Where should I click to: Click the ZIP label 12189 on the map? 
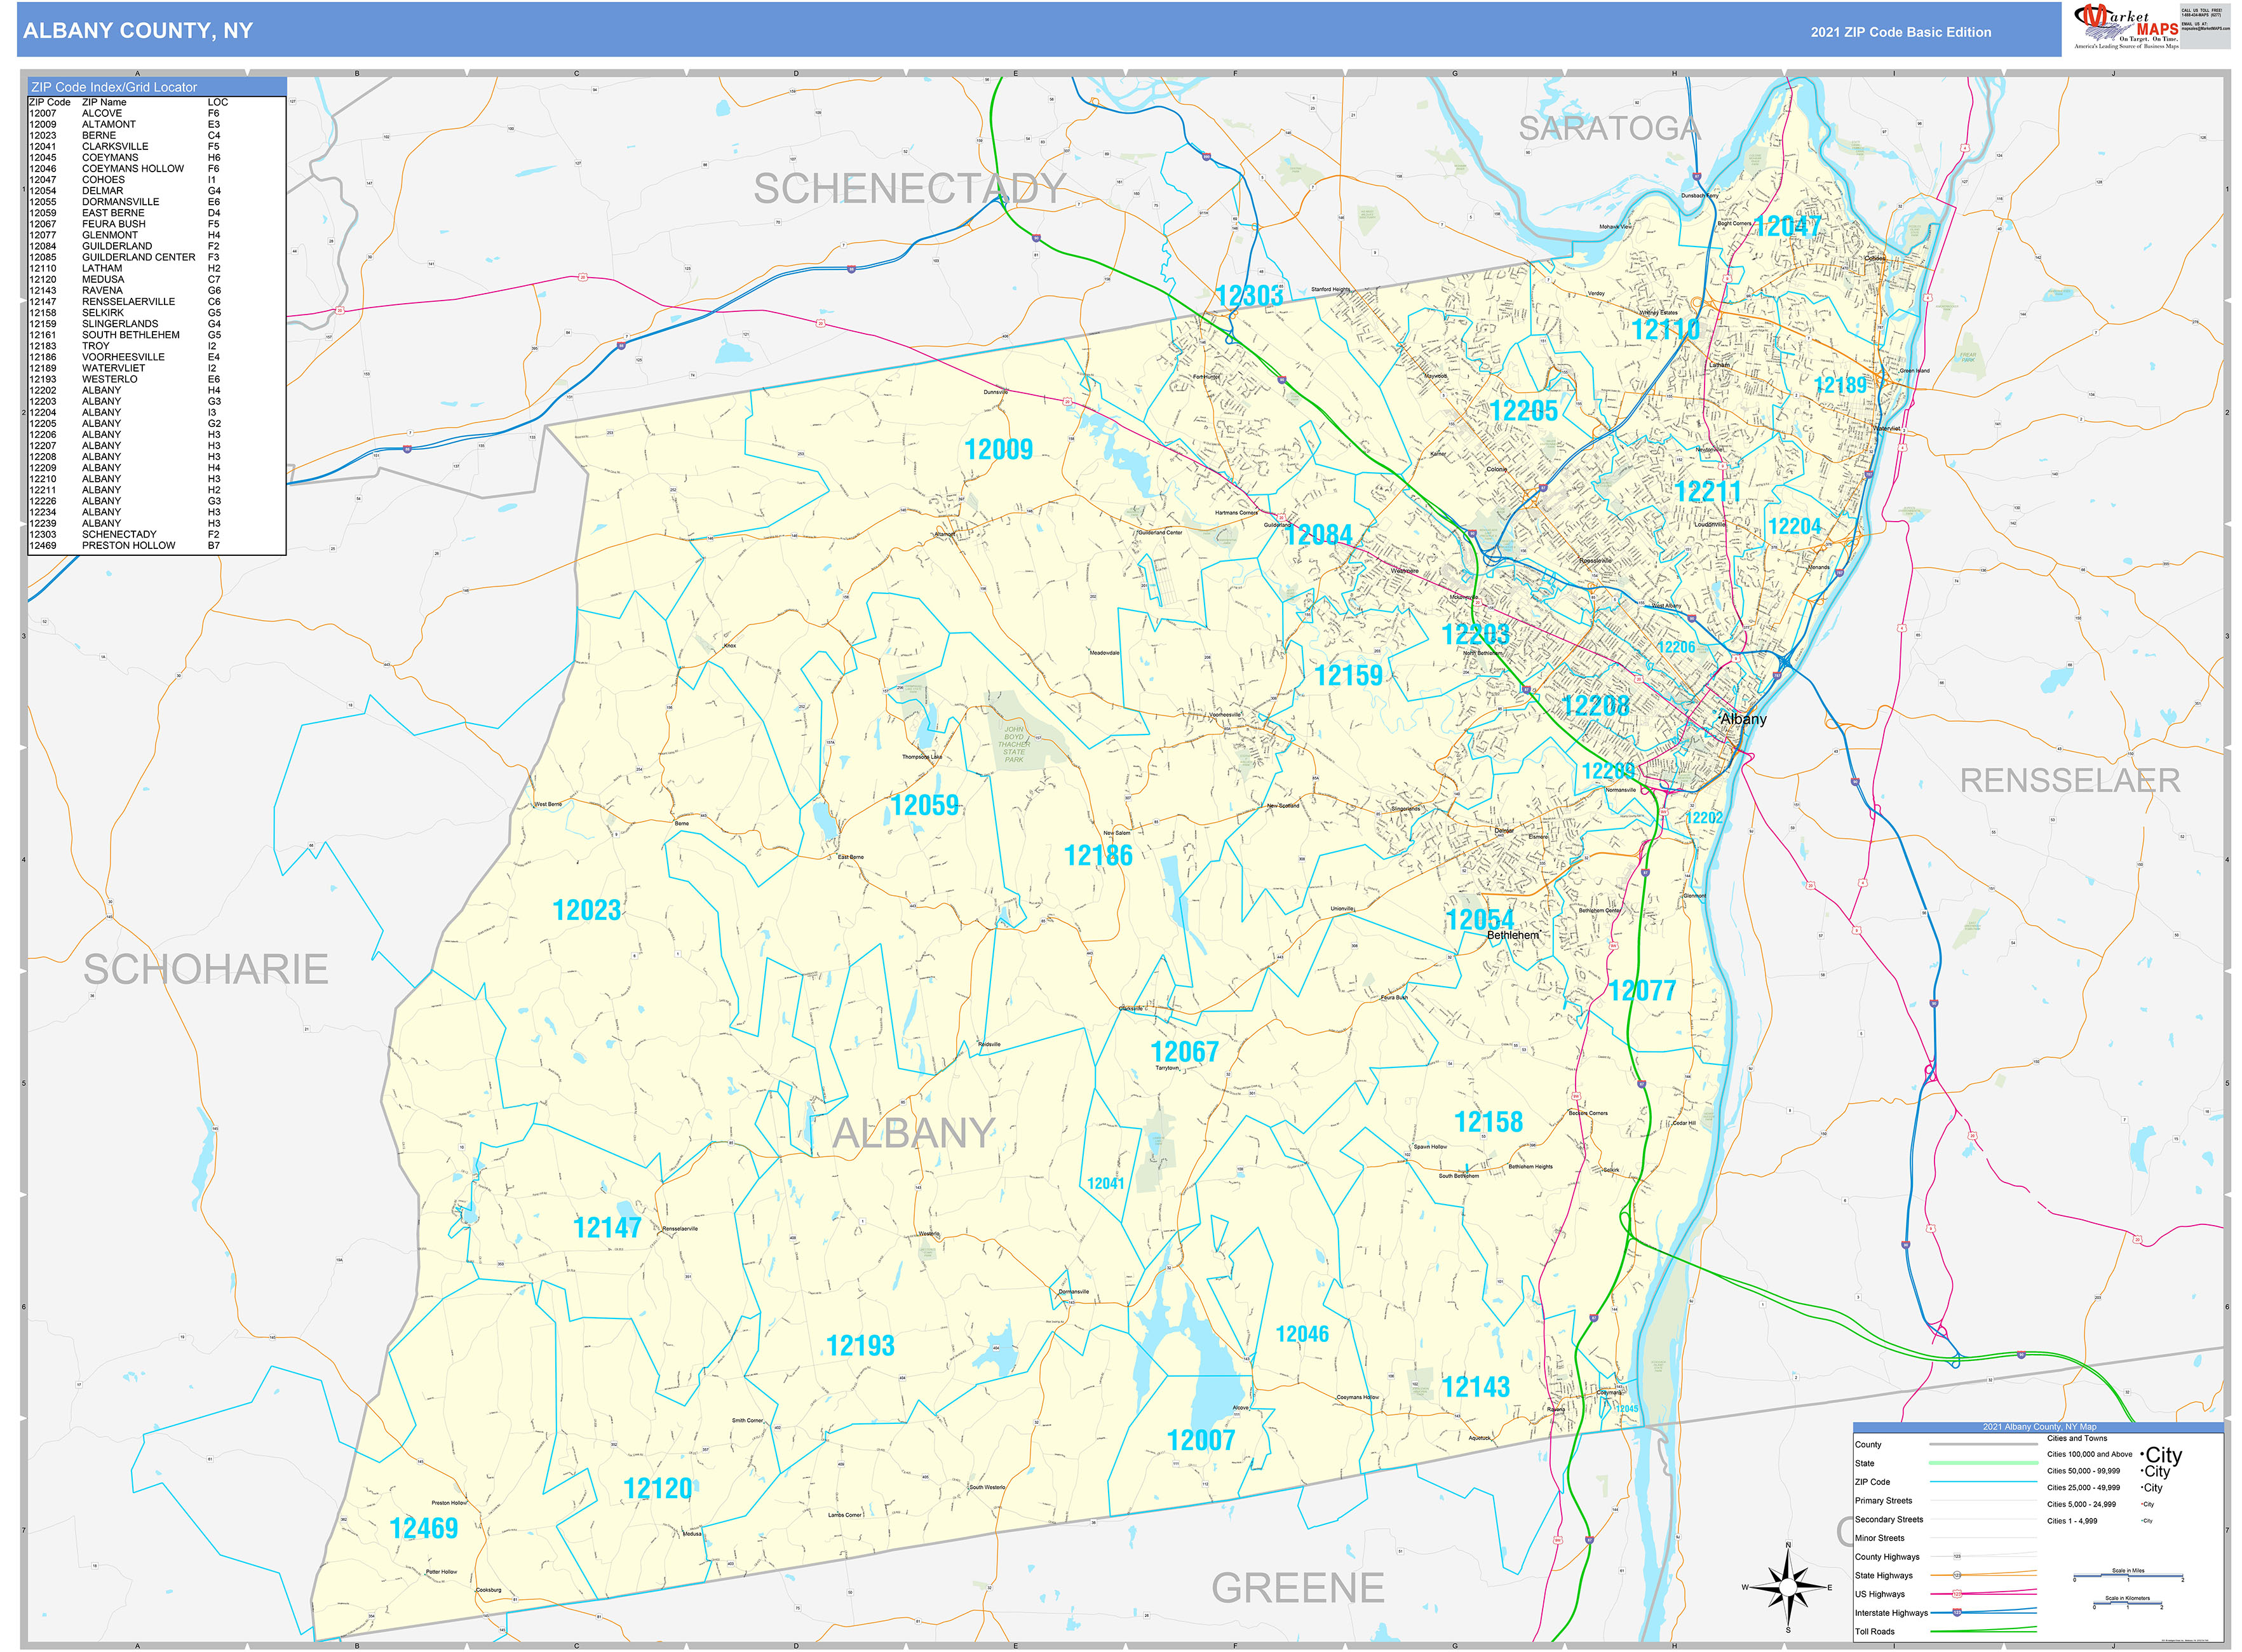coord(1840,386)
